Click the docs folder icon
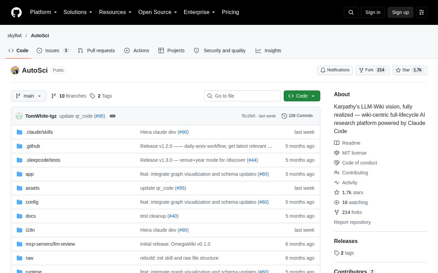438x273 pixels. (20, 216)
